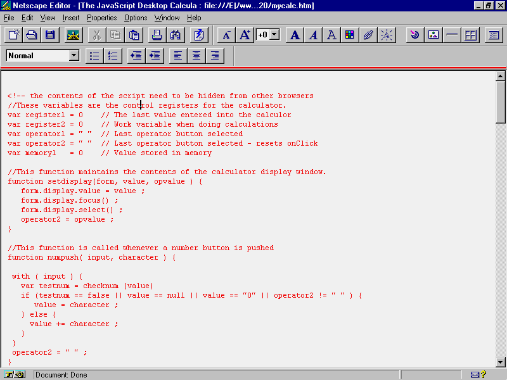Click the New Document toolbar icon
The height and width of the screenshot is (380, 507).
click(13, 35)
